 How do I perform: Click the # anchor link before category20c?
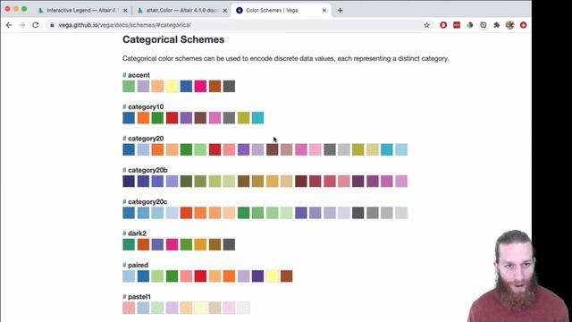tap(124, 202)
